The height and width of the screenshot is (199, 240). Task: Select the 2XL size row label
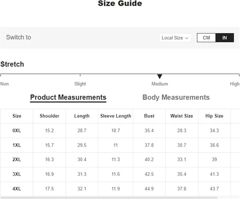point(17,160)
